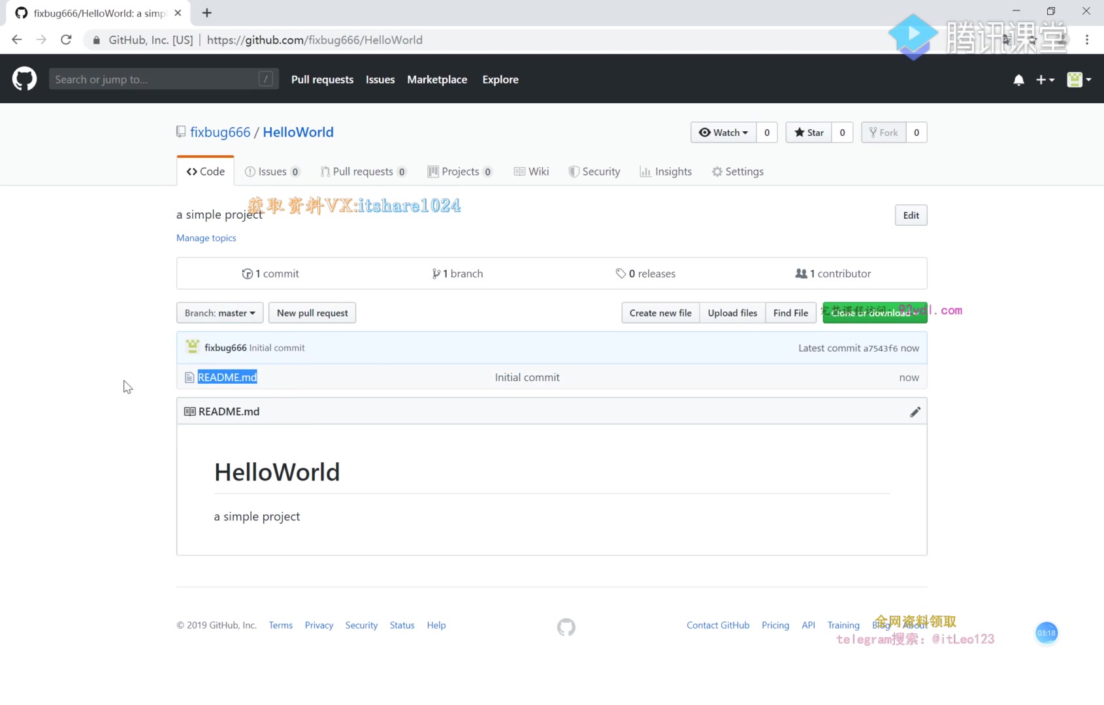
Task: Click the README.md file icon in file list
Action: (189, 377)
